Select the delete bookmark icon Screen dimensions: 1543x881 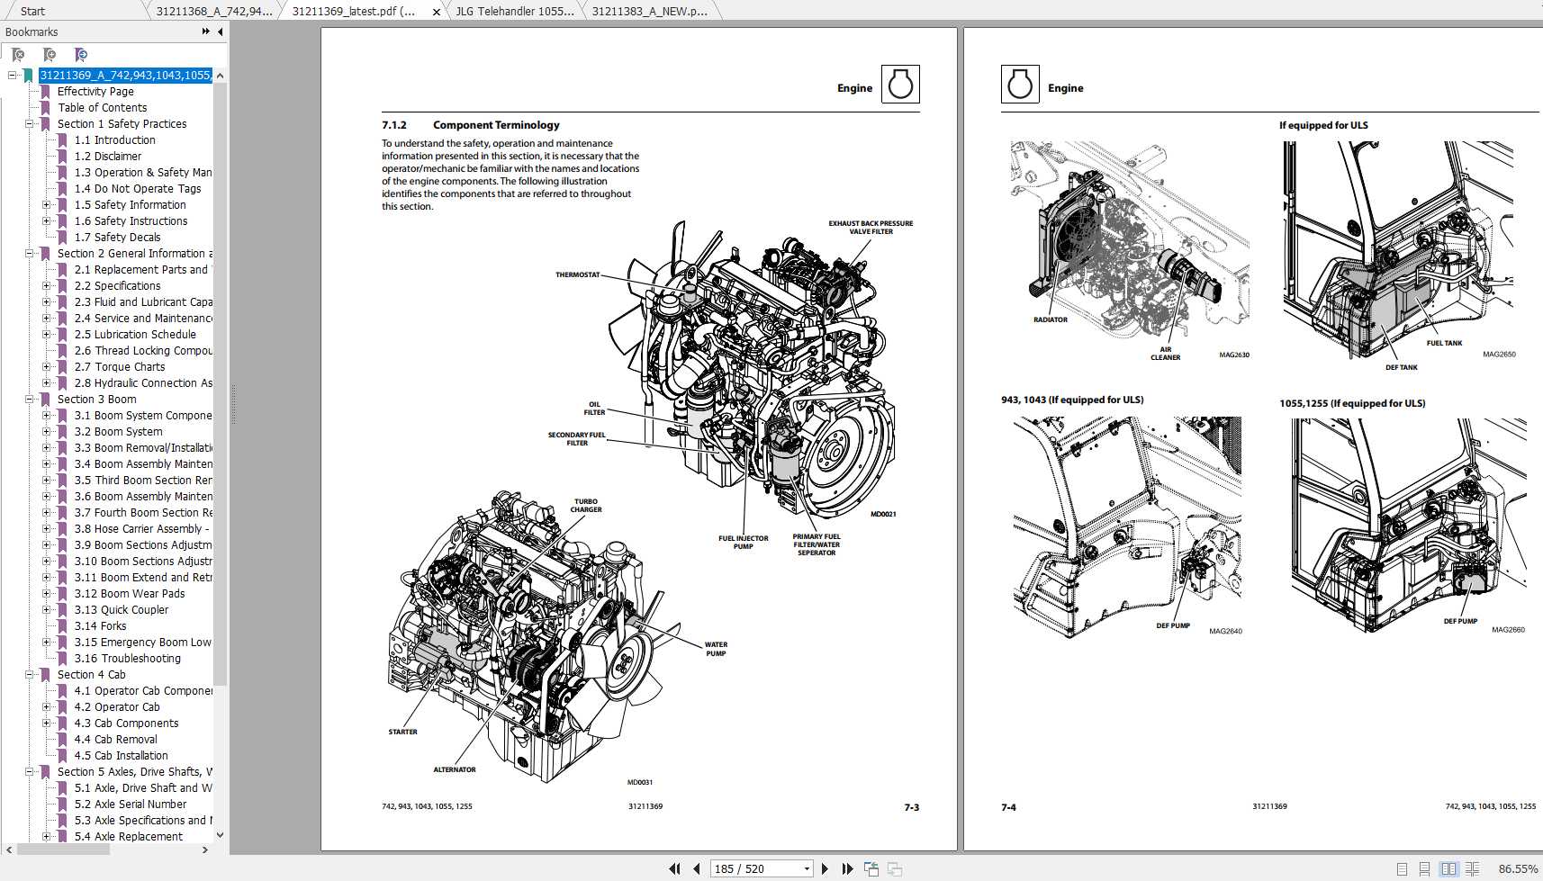point(18,54)
